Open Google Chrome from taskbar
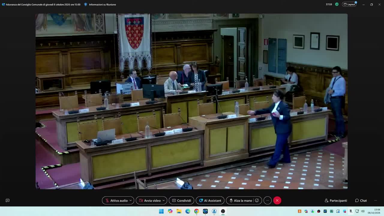This screenshot has height=216, width=384. pos(196,211)
